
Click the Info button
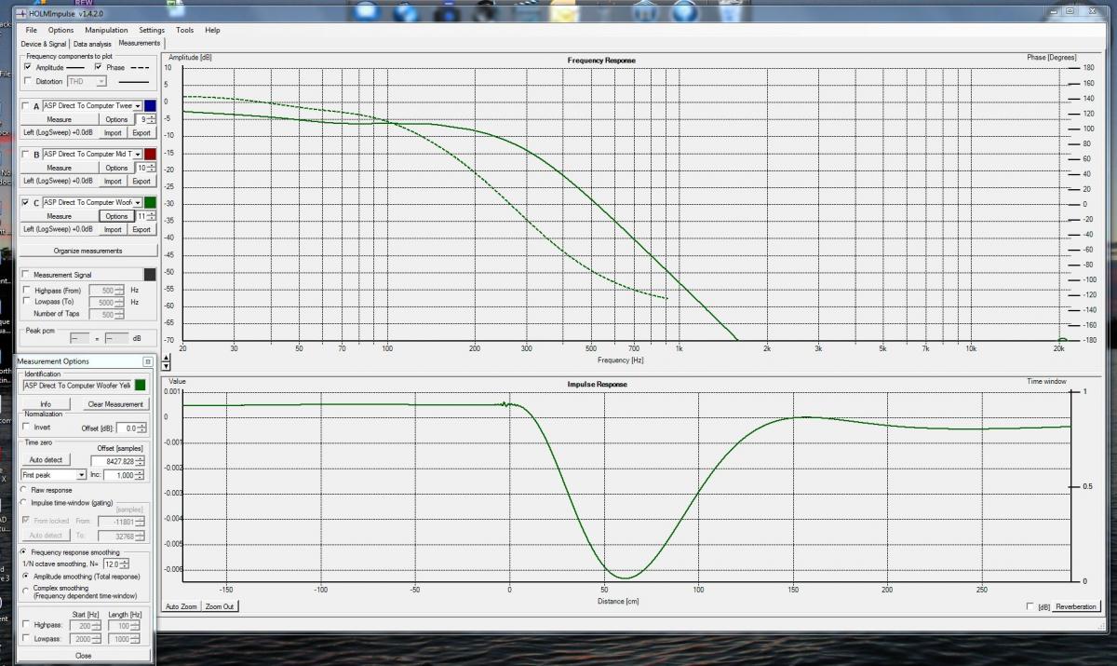(x=46, y=404)
